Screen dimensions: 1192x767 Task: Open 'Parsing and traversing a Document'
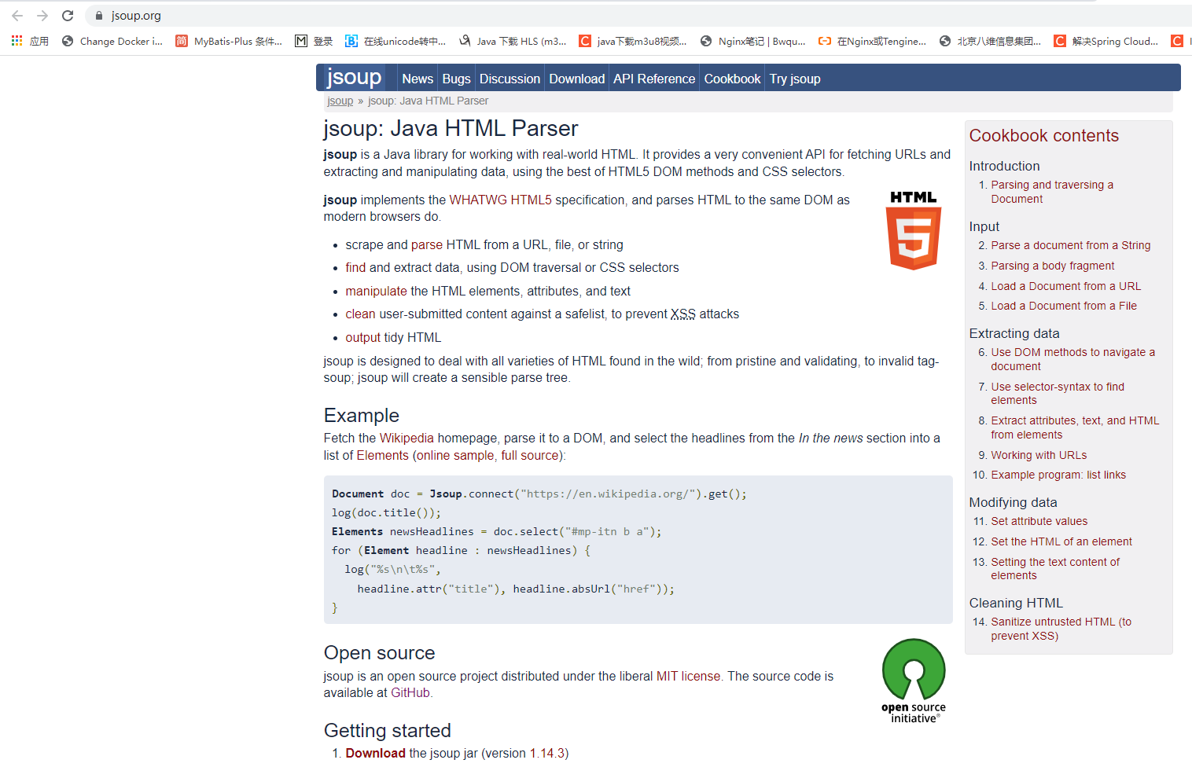pos(1052,192)
